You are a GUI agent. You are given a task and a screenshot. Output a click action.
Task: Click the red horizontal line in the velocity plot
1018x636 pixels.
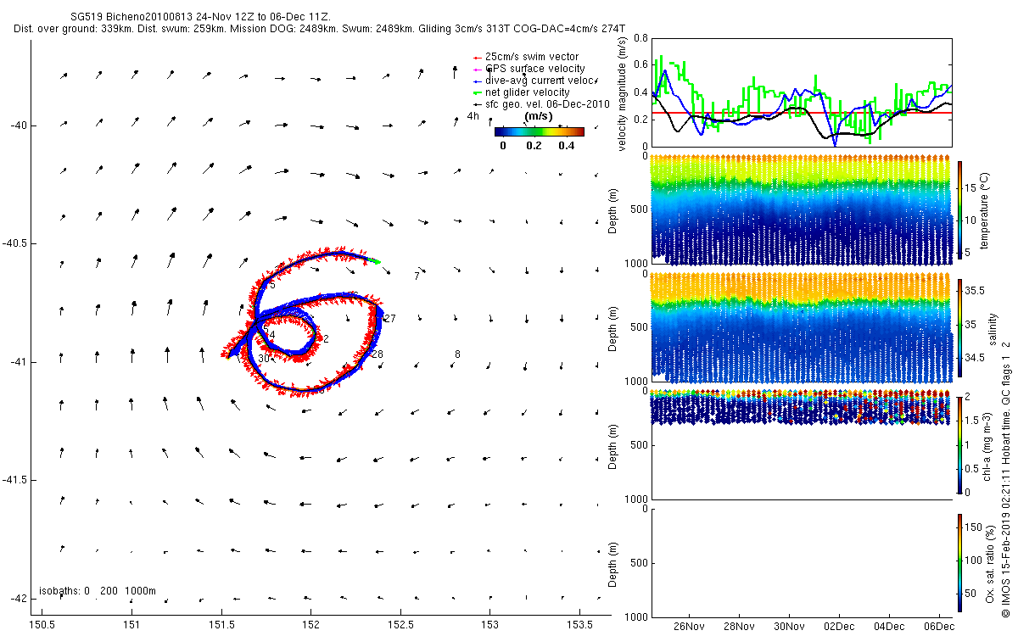tap(801, 112)
